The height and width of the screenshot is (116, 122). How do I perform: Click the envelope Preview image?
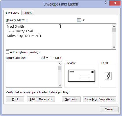coord(81,76)
